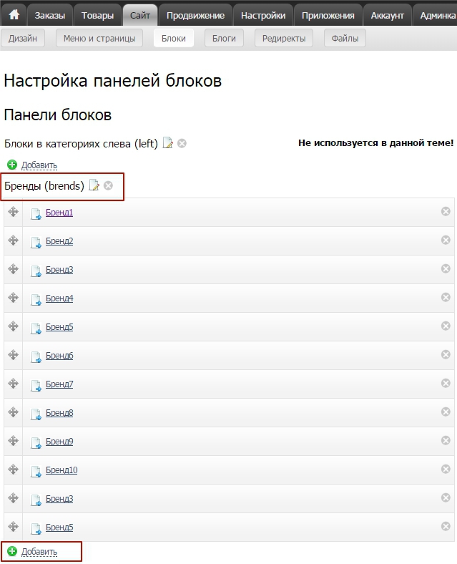Click the page icon beside Бренд6
This screenshot has height=564, width=457.
tap(36, 357)
